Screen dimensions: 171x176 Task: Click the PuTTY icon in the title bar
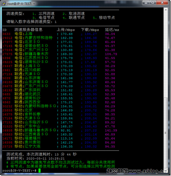(4, 4)
